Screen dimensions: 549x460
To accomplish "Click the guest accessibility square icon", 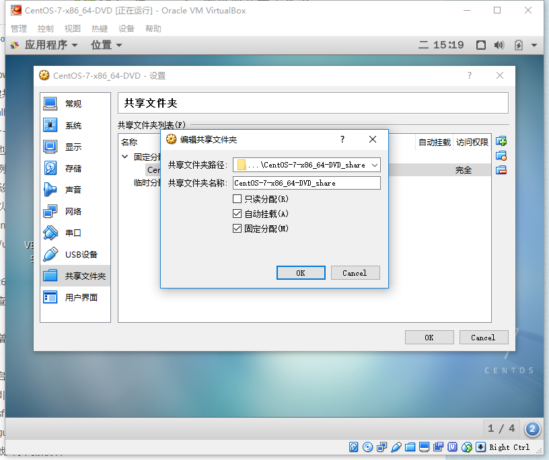I will [x=481, y=45].
